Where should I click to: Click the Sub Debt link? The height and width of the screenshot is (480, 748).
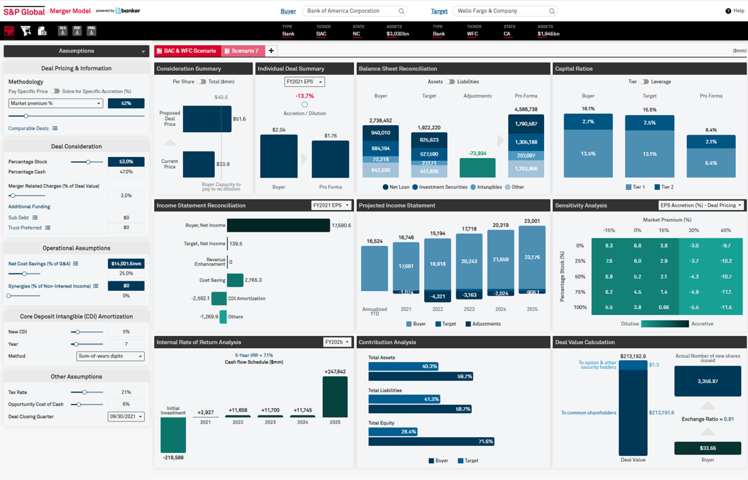pyautogui.click(x=19, y=217)
